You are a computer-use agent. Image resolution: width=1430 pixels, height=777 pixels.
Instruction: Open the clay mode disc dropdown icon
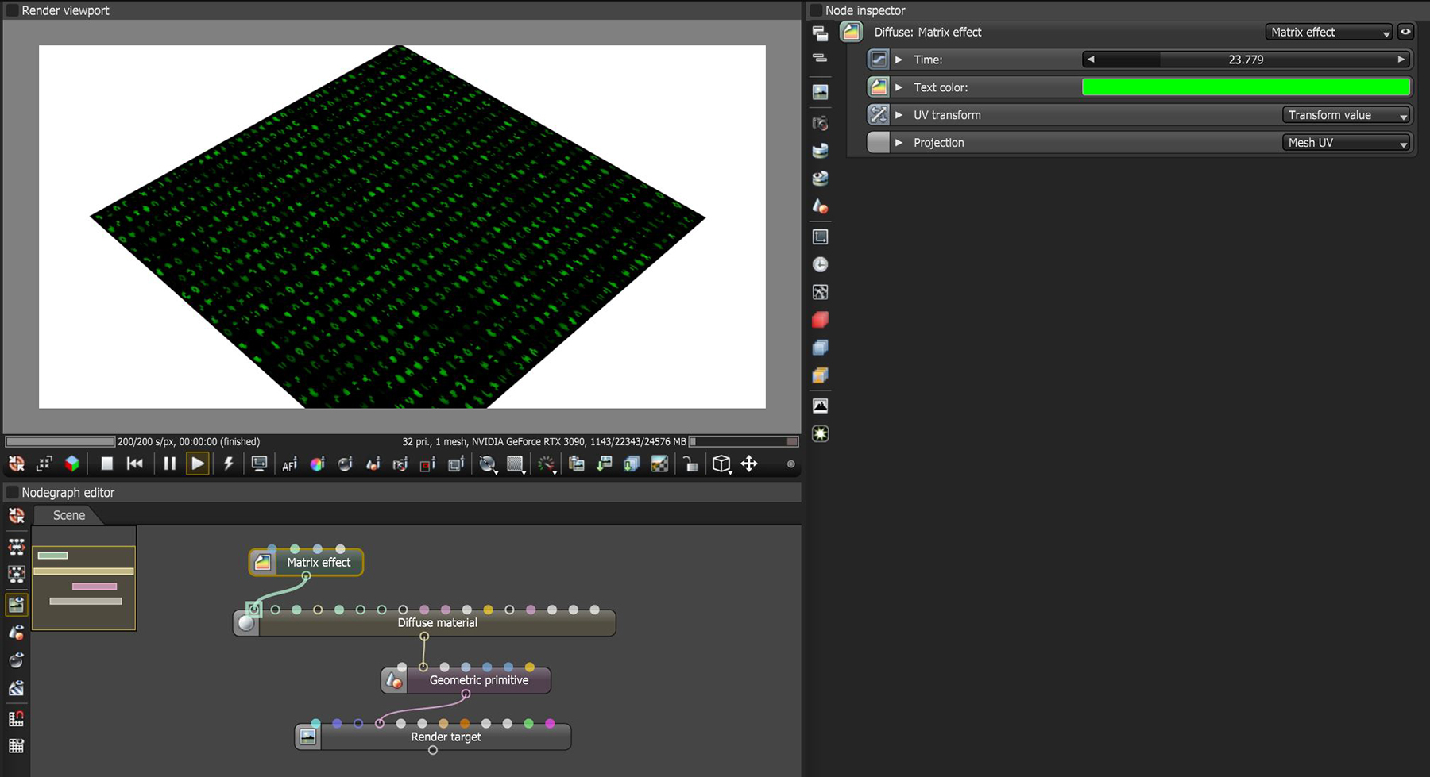(488, 464)
